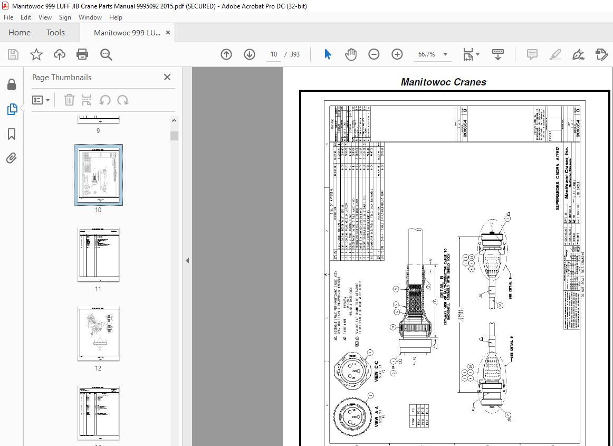Rotate the page counterclockwise
The image size is (613, 446).
pos(105,100)
